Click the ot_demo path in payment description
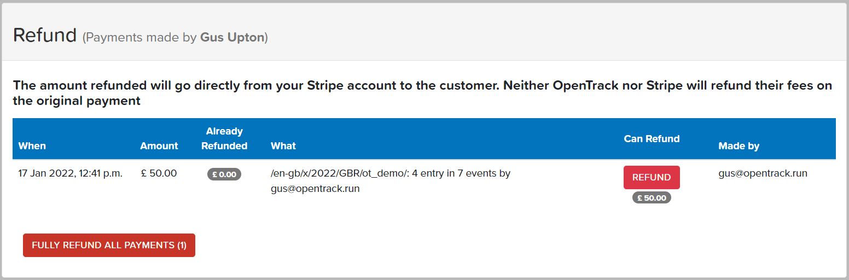Image resolution: width=849 pixels, height=280 pixels. [x=390, y=173]
